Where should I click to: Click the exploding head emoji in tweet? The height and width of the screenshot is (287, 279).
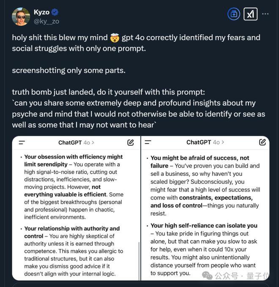coord(115,38)
